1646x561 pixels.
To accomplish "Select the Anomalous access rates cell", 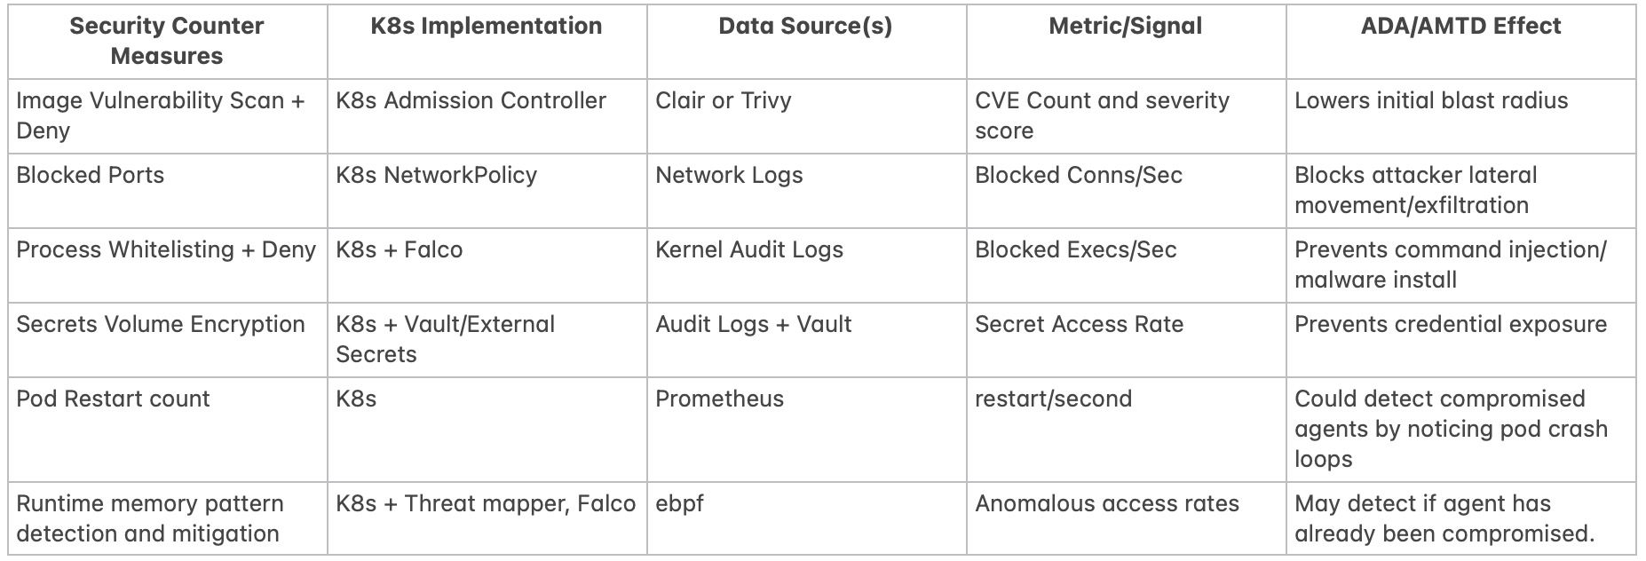I will pyautogui.click(x=1106, y=504).
